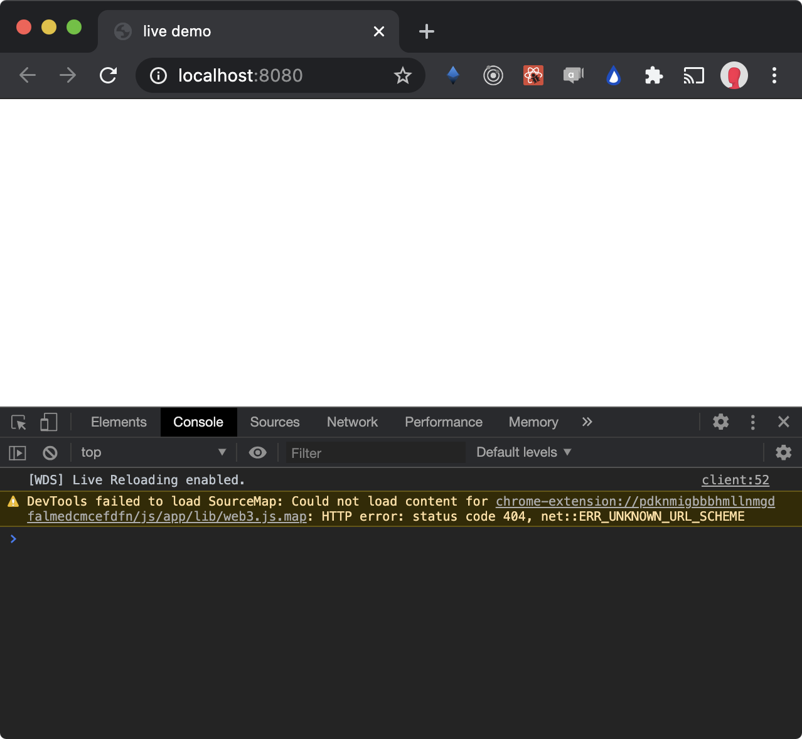
Task: Open the blue water drop extension
Action: pos(614,76)
